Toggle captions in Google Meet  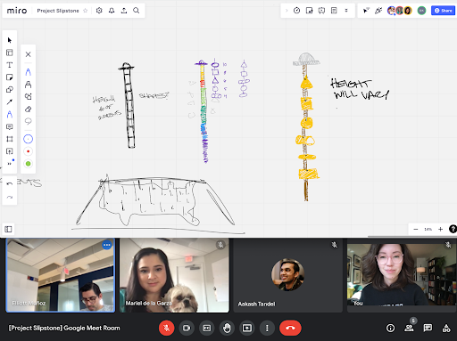pyautogui.click(x=207, y=328)
